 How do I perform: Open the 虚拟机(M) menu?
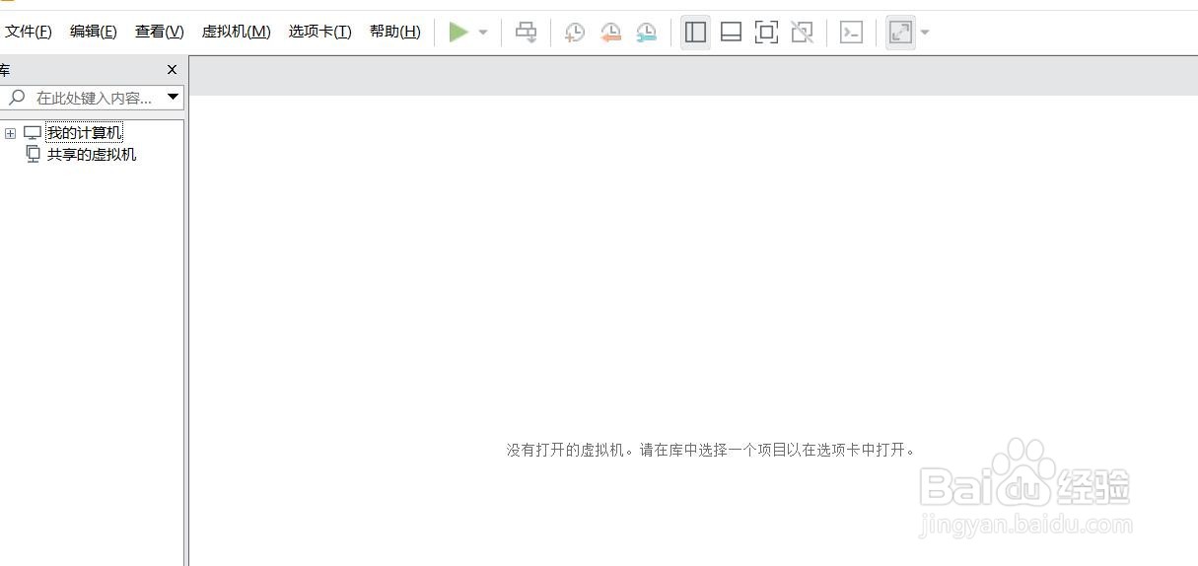237,32
